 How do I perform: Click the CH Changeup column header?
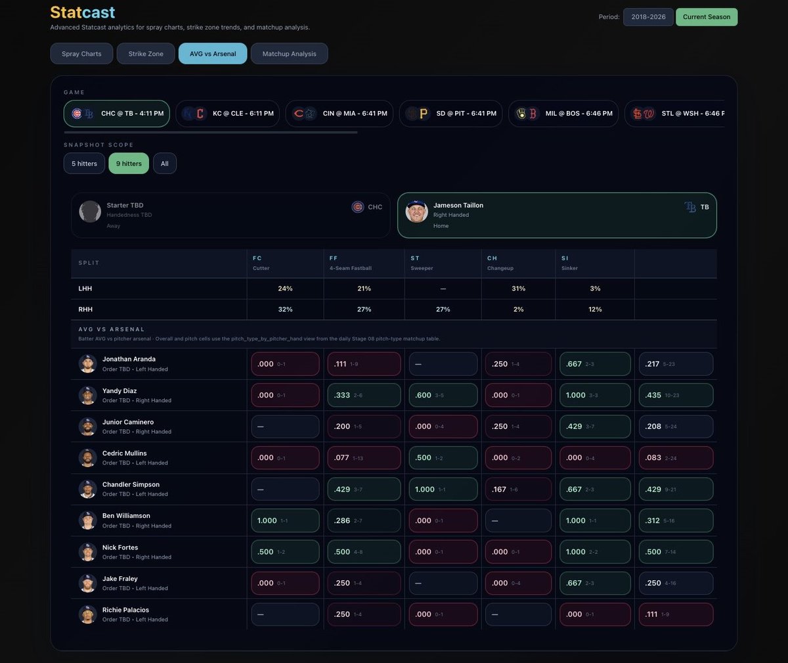click(x=518, y=263)
